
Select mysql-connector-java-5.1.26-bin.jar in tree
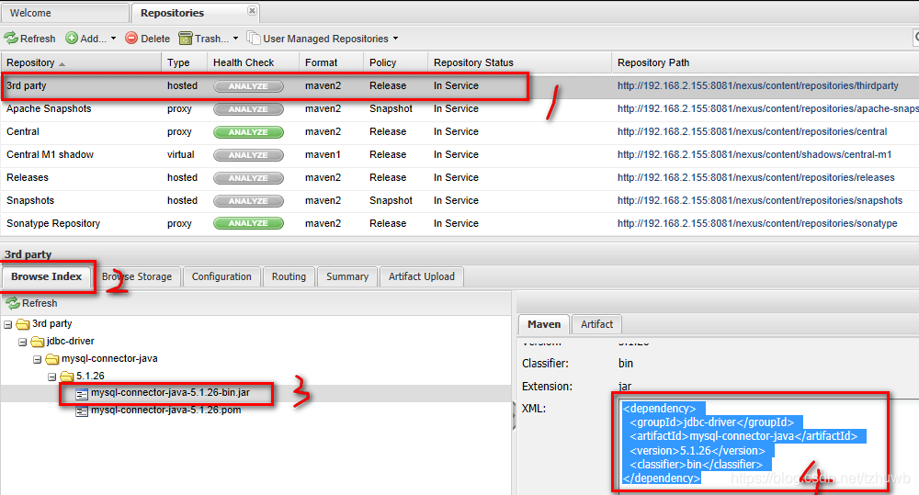click(170, 392)
